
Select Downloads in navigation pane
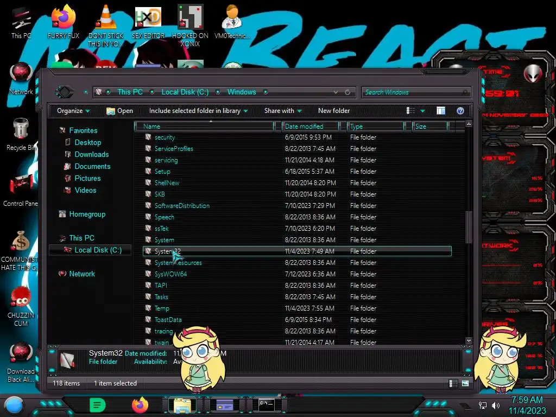[x=91, y=155]
